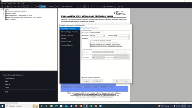Click the Analyze button
Screen dimensions: 192x108
coord(86,81)
